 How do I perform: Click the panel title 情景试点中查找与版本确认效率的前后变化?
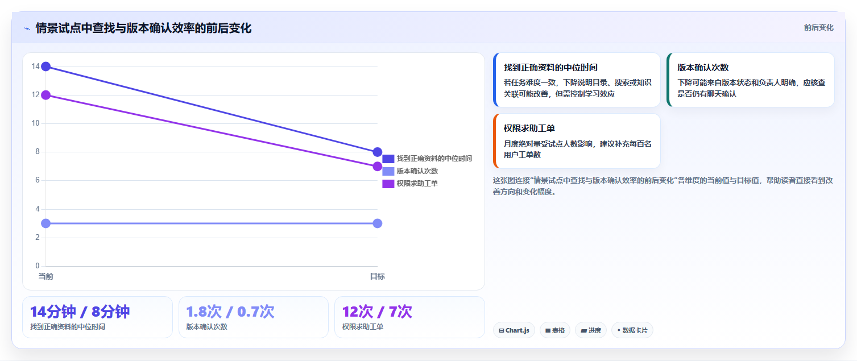pyautogui.click(x=143, y=28)
